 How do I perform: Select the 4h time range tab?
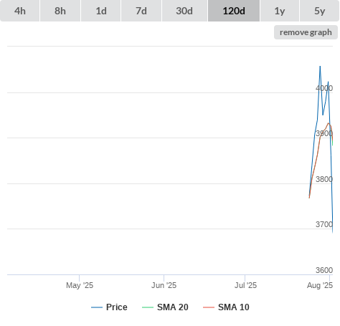pyautogui.click(x=20, y=11)
